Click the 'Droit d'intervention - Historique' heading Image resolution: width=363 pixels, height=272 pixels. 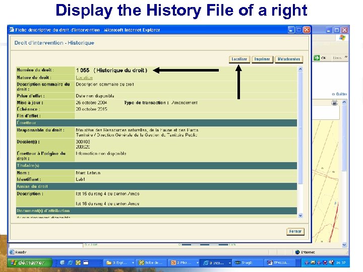(x=54, y=43)
